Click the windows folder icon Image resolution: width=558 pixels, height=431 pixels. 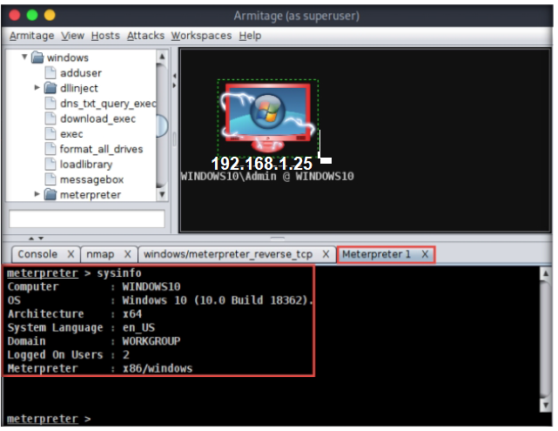coord(37,57)
